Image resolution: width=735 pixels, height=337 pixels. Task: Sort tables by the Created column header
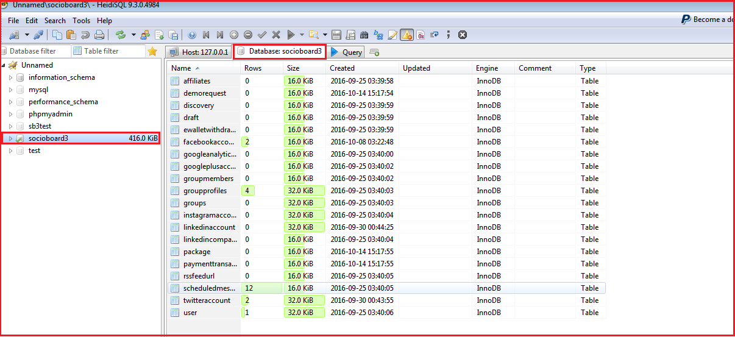click(x=363, y=68)
